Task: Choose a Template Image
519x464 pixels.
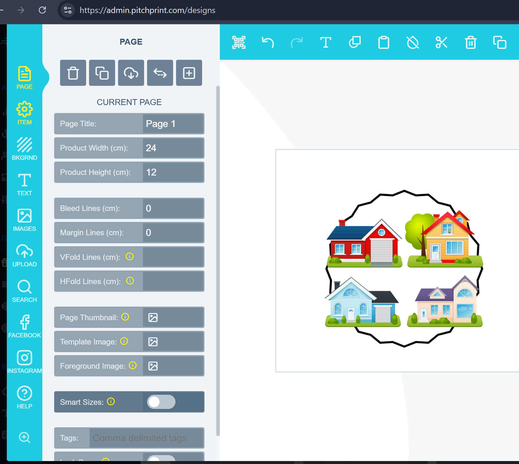Action: coord(153,342)
